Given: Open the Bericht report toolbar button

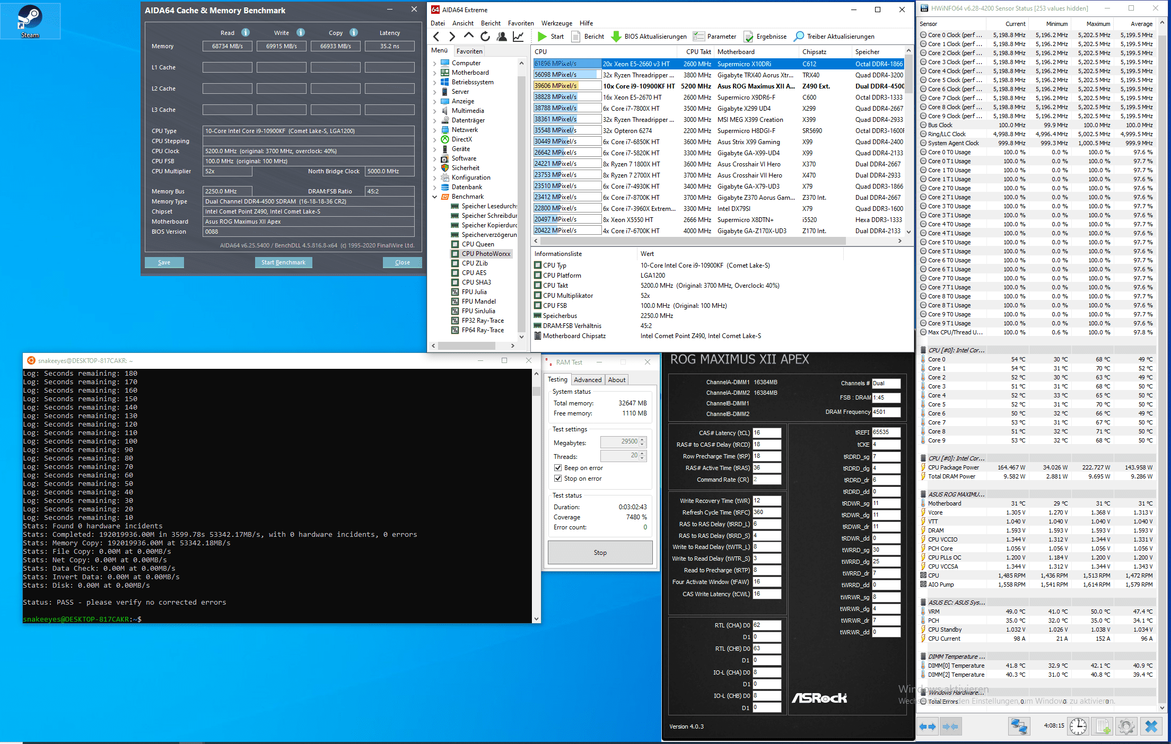Looking at the screenshot, I should (588, 37).
